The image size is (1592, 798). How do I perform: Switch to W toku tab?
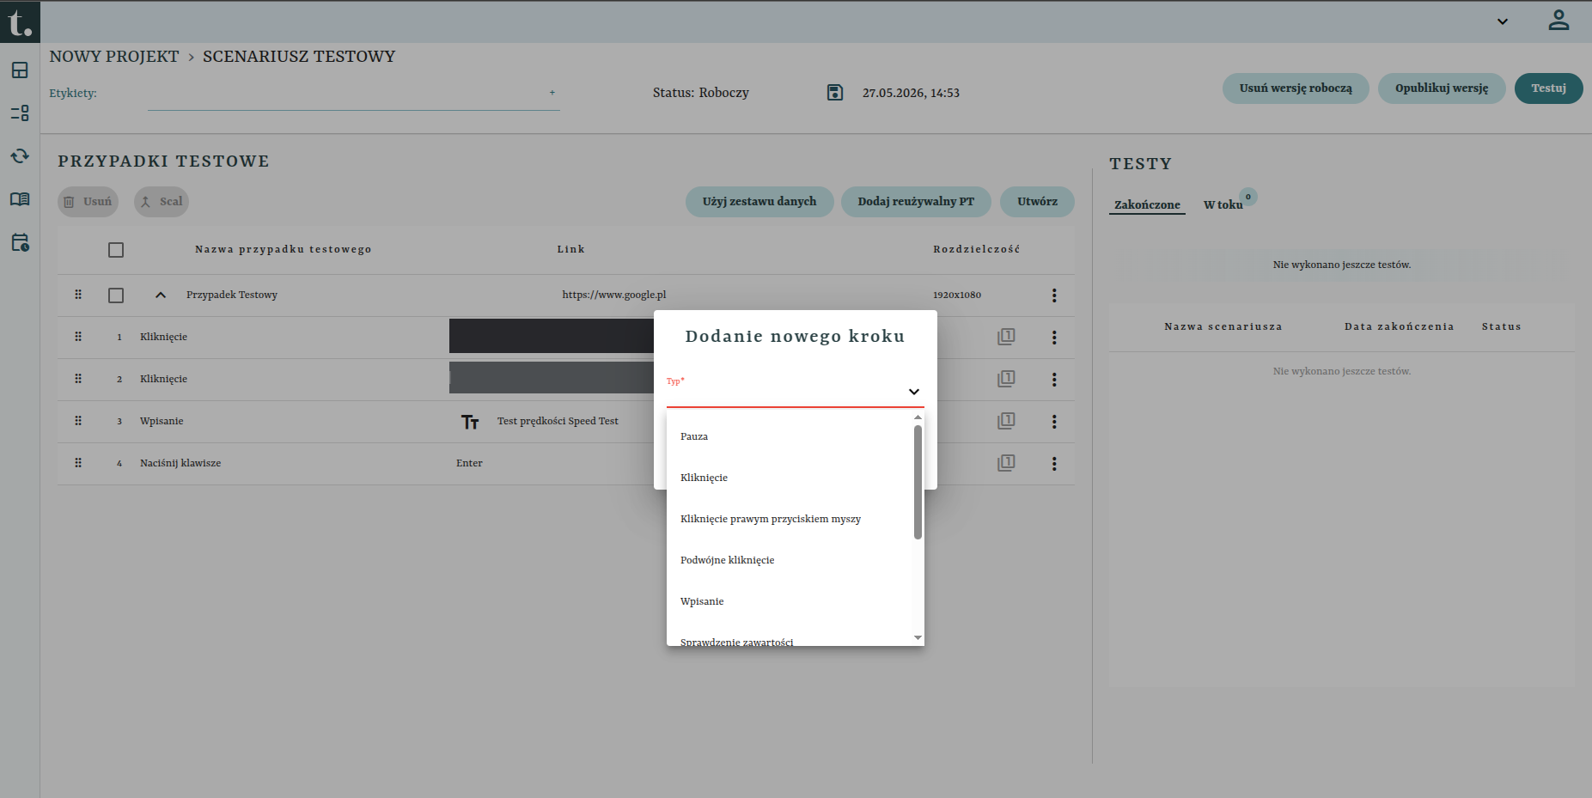[x=1223, y=204]
